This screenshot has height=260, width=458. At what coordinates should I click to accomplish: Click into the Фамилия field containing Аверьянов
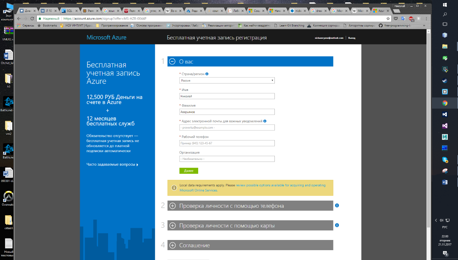pos(227,112)
